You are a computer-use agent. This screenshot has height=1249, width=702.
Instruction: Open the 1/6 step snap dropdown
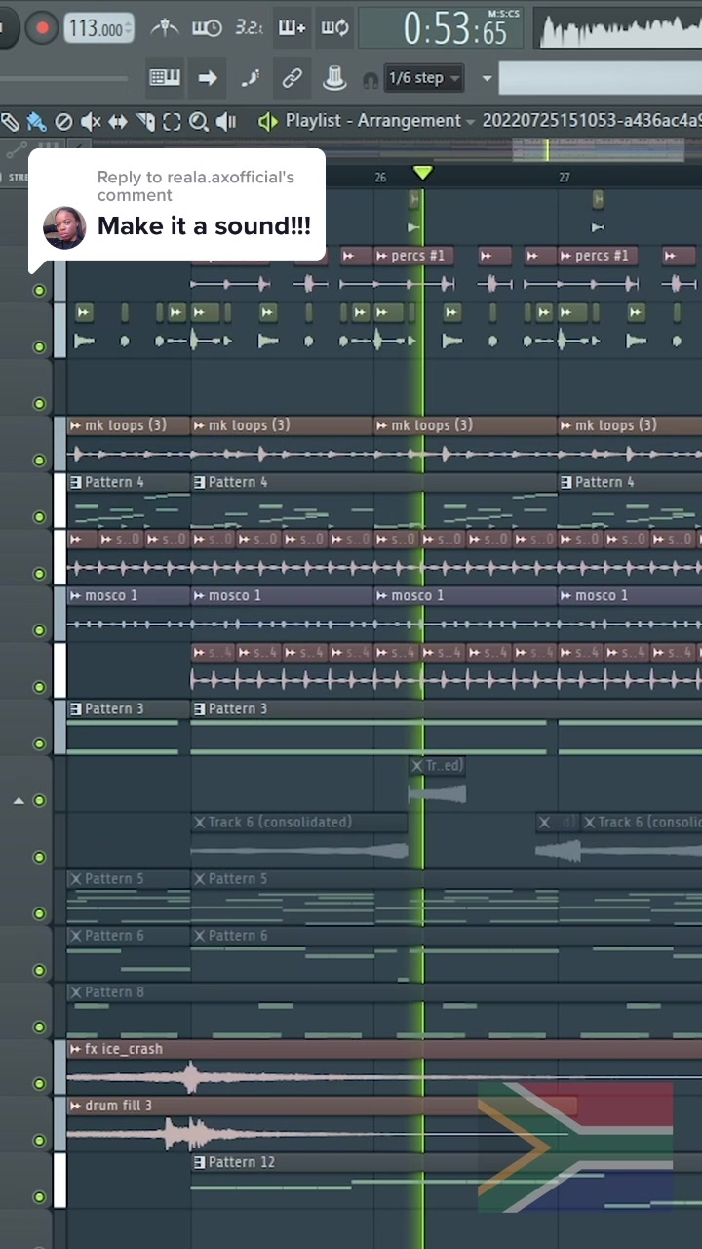coord(425,78)
